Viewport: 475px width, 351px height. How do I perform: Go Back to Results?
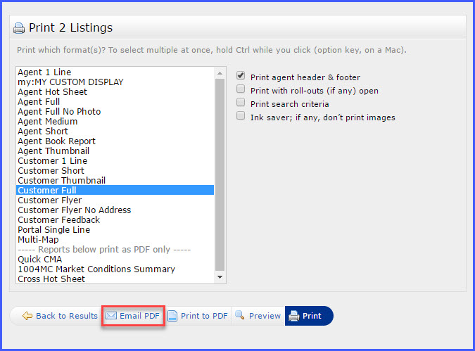[66, 316]
